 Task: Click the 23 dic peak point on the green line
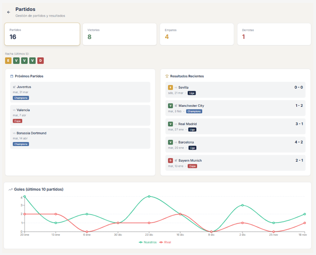[x=149, y=197]
